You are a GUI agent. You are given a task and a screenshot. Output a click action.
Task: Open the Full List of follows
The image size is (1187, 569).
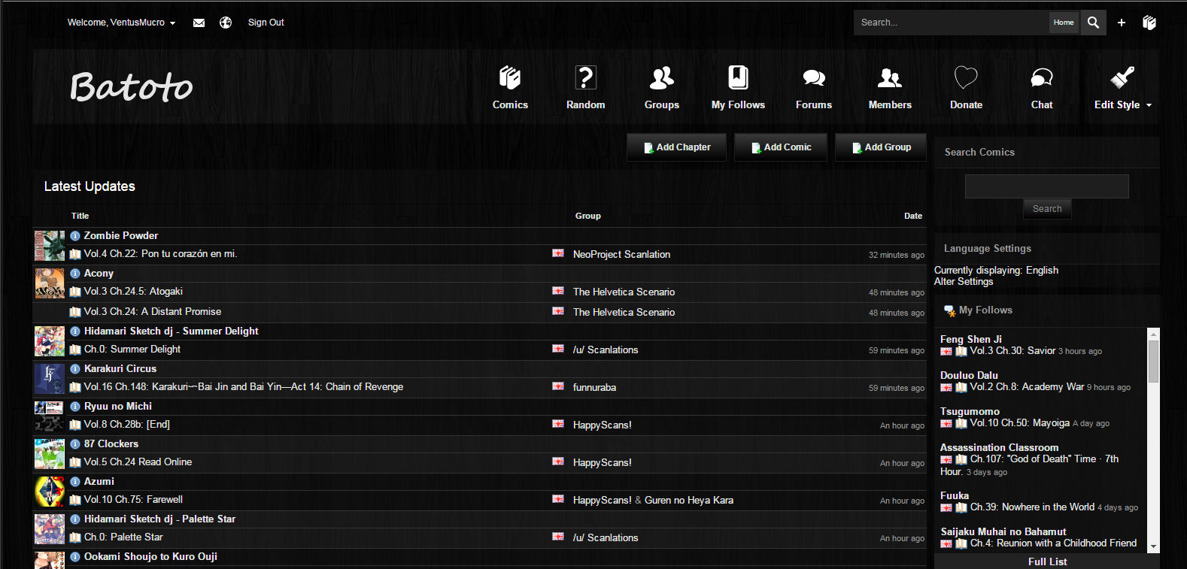pos(1047,561)
